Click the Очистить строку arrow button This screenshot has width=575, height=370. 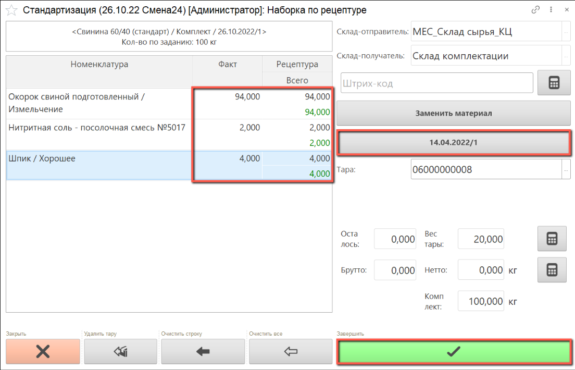(x=203, y=352)
